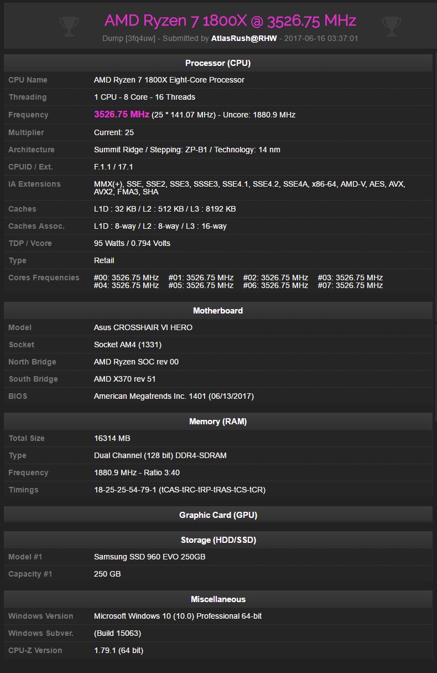Click the Asus CROSSHAIR VI HERO model text

143,327
